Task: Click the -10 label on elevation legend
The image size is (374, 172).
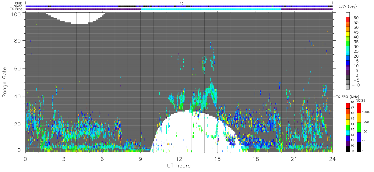Action: [355, 85]
